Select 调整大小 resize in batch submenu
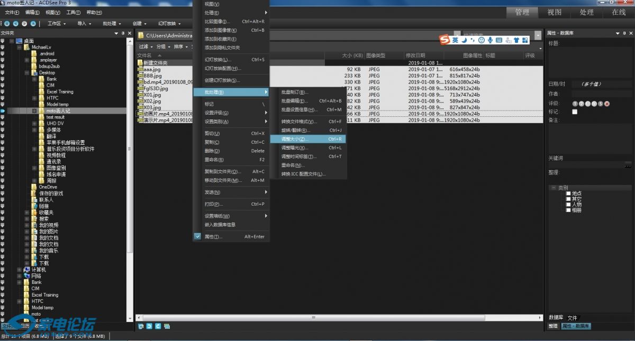This screenshot has width=635, height=341. pyautogui.click(x=295, y=139)
